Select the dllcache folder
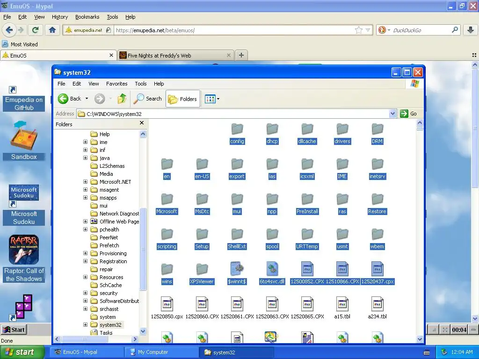The image size is (479, 359). 307,134
